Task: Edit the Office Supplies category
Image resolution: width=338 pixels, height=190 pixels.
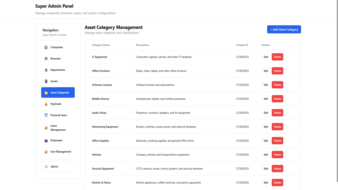Action: tap(266, 141)
